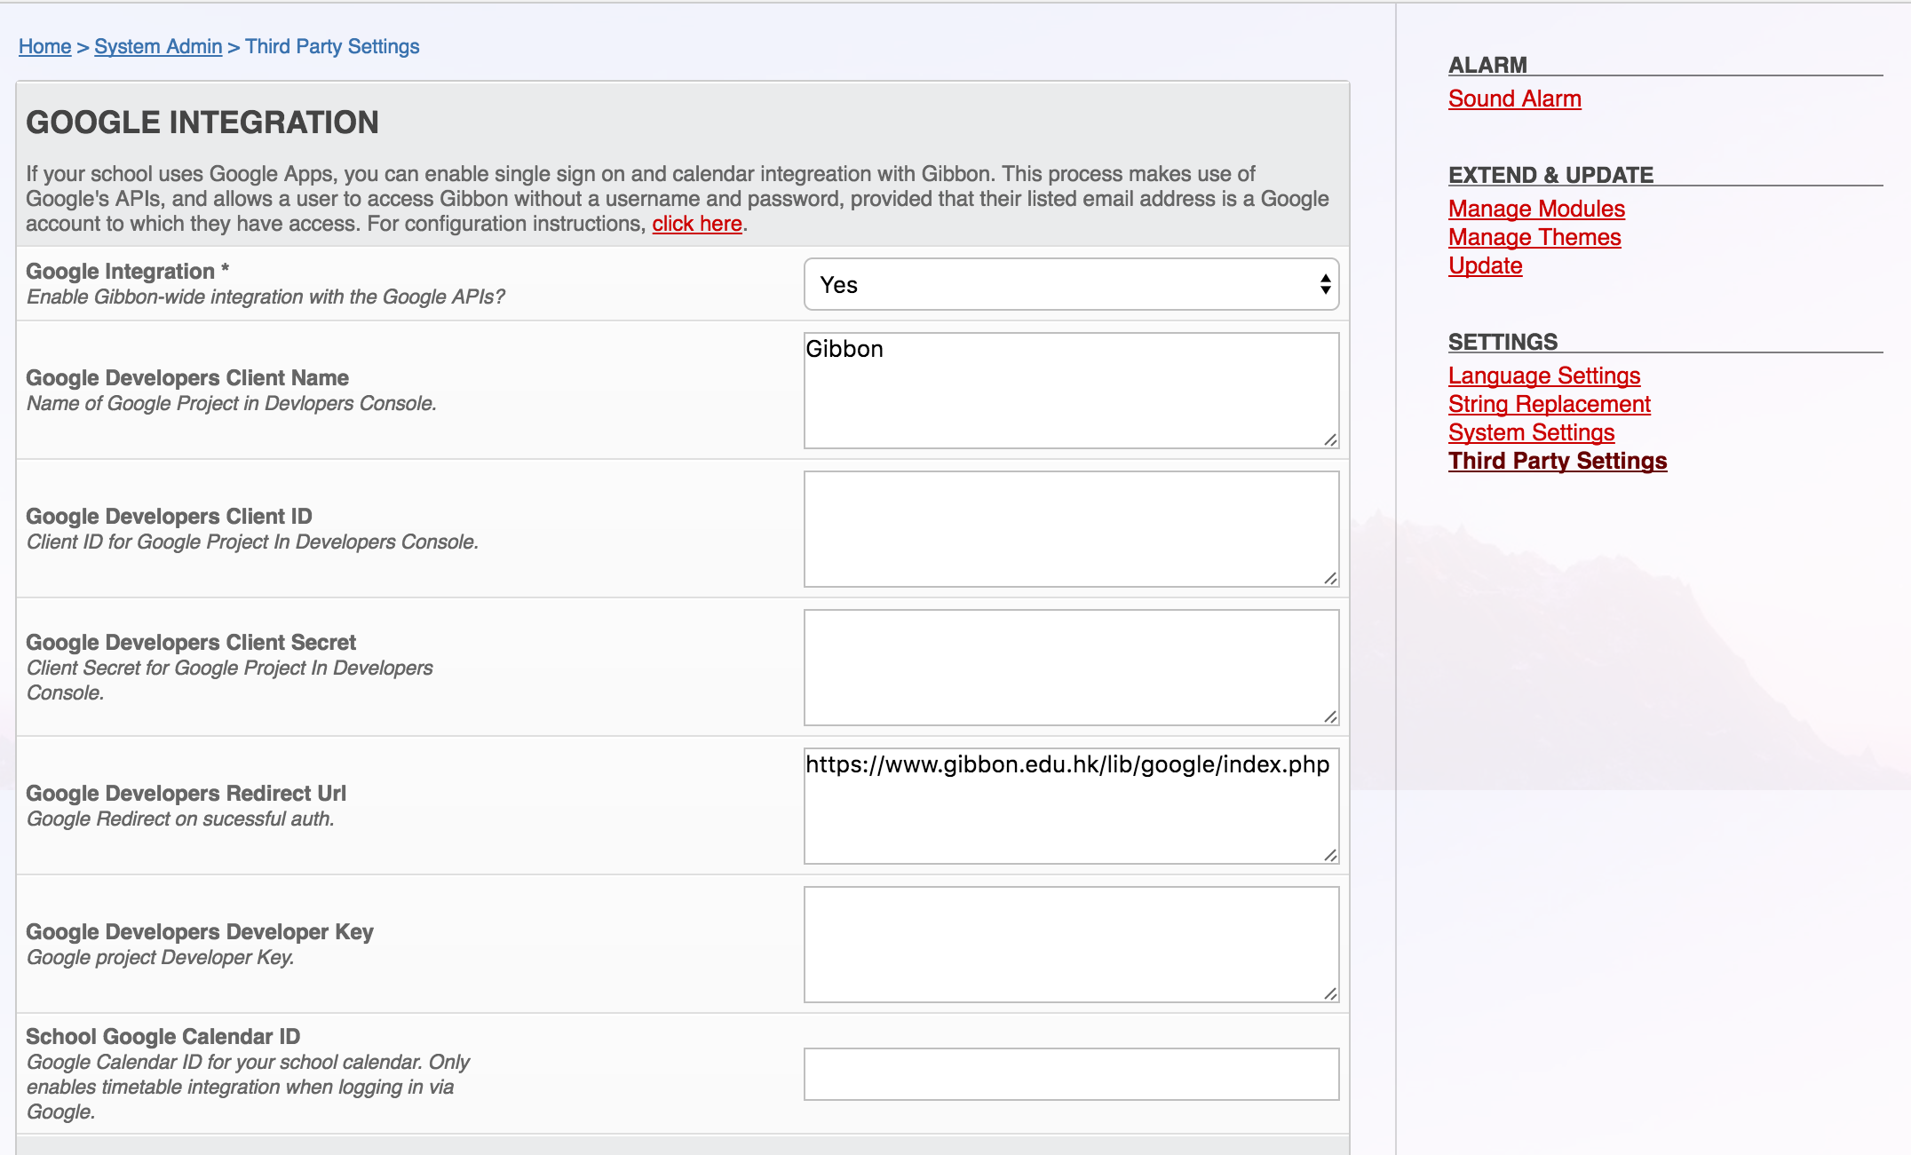The height and width of the screenshot is (1155, 1911).
Task: Focus the Google Developers Client Name textarea
Action: (1071, 391)
